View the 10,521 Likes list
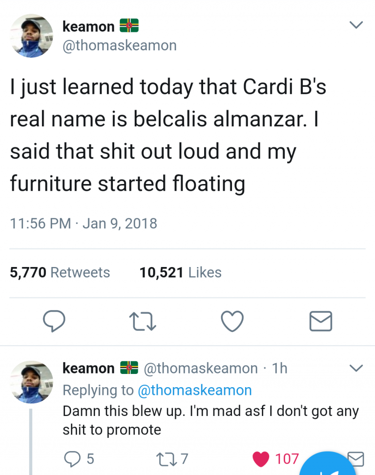The width and height of the screenshot is (375, 475). (180, 272)
